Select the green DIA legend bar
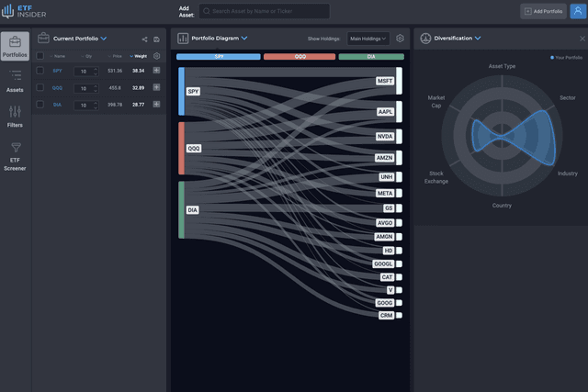Screen dimensions: 588x392 pyautogui.click(x=371, y=57)
